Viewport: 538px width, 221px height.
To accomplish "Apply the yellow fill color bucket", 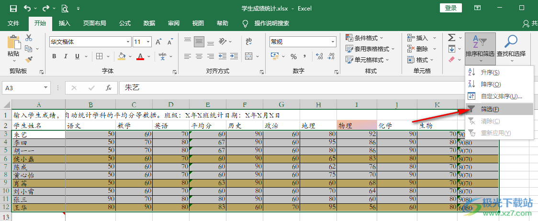I will pyautogui.click(x=122, y=56).
